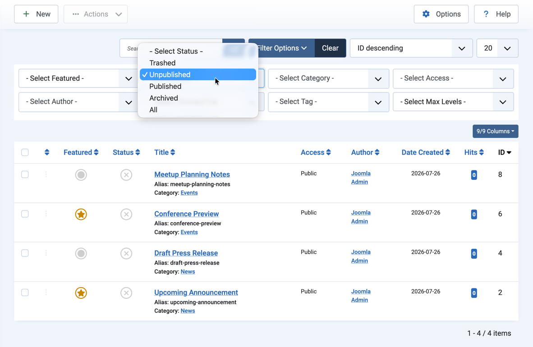Click the New button
Viewport: 533px width, 347px height.
coord(36,14)
